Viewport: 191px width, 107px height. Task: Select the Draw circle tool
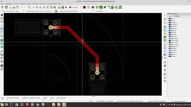165,48
